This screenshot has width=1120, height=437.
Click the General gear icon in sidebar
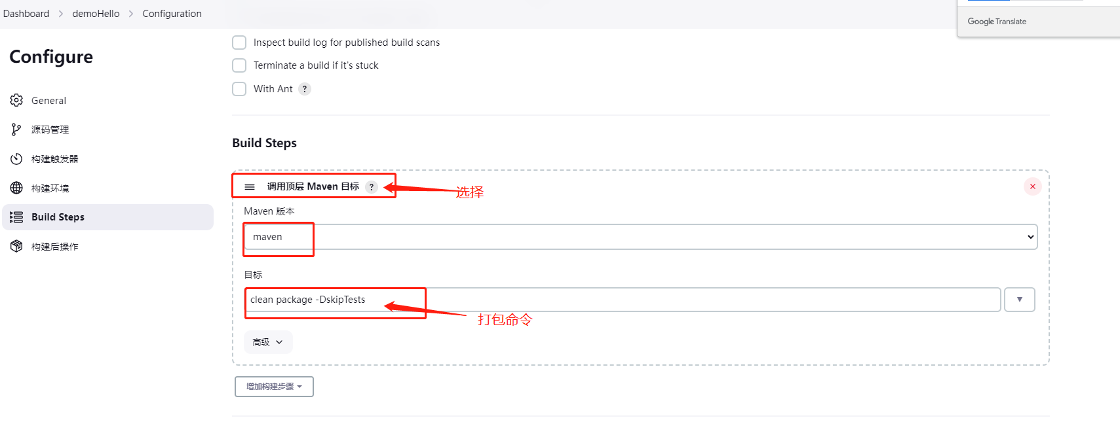16,100
